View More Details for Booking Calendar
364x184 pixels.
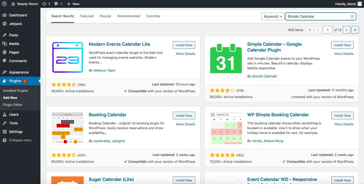186,124
